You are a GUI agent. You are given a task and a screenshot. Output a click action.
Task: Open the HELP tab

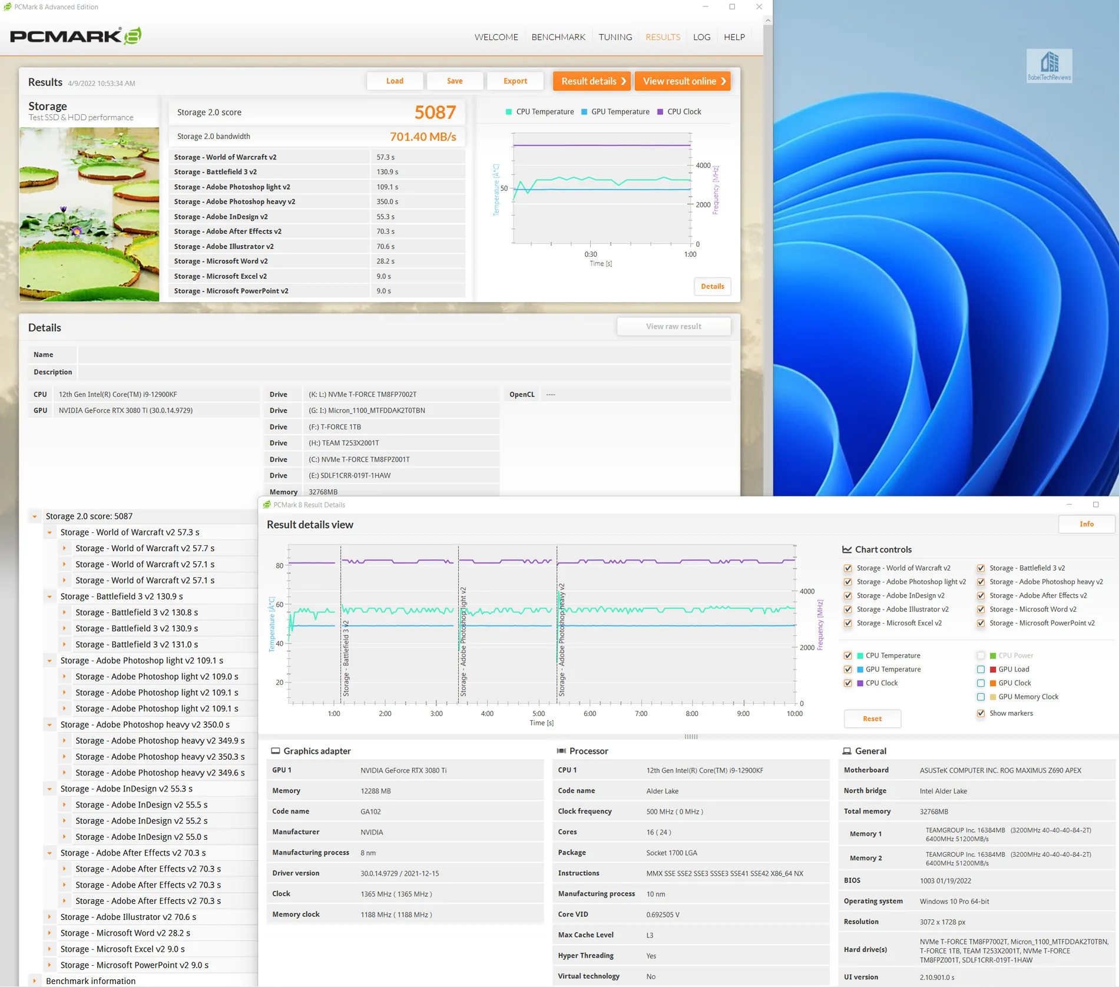(734, 37)
